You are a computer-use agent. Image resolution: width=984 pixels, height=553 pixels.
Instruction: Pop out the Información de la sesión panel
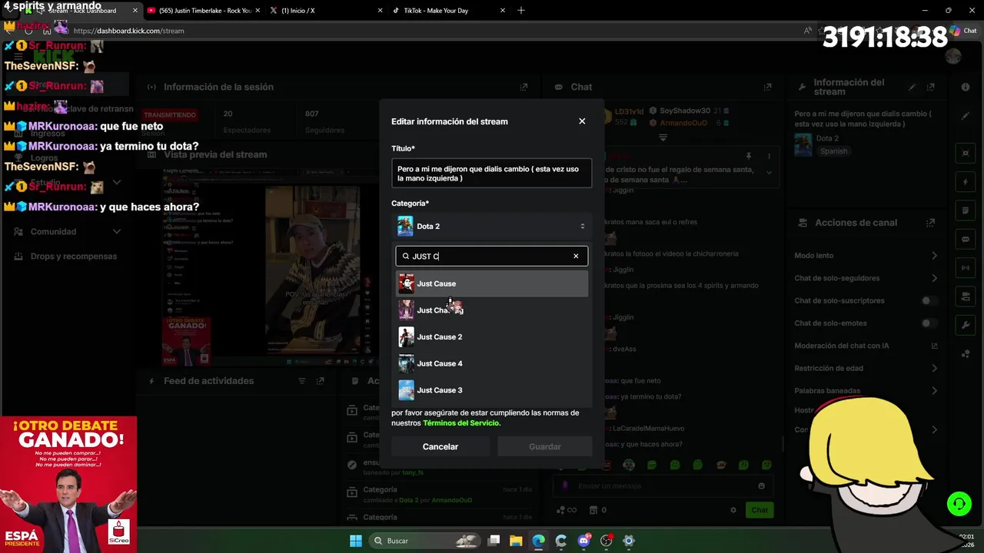coord(524,88)
